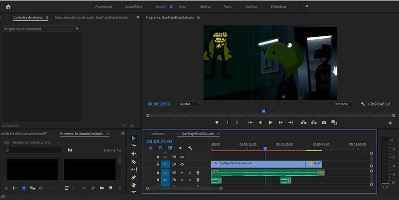Image resolution: width=399 pixels, height=200 pixels.
Task: Target the V1 track header
Action: coord(165,164)
